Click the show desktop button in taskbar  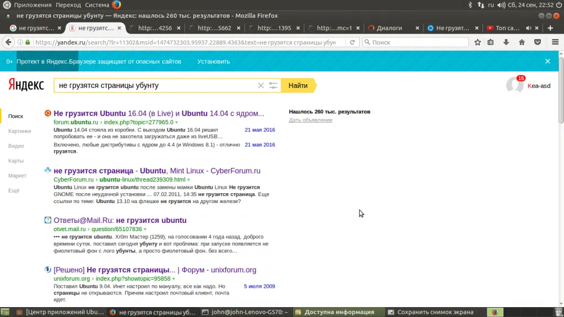pos(5,312)
